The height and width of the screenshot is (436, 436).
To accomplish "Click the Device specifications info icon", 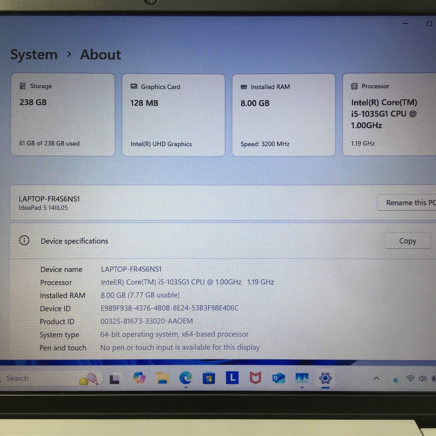I will (x=24, y=240).
